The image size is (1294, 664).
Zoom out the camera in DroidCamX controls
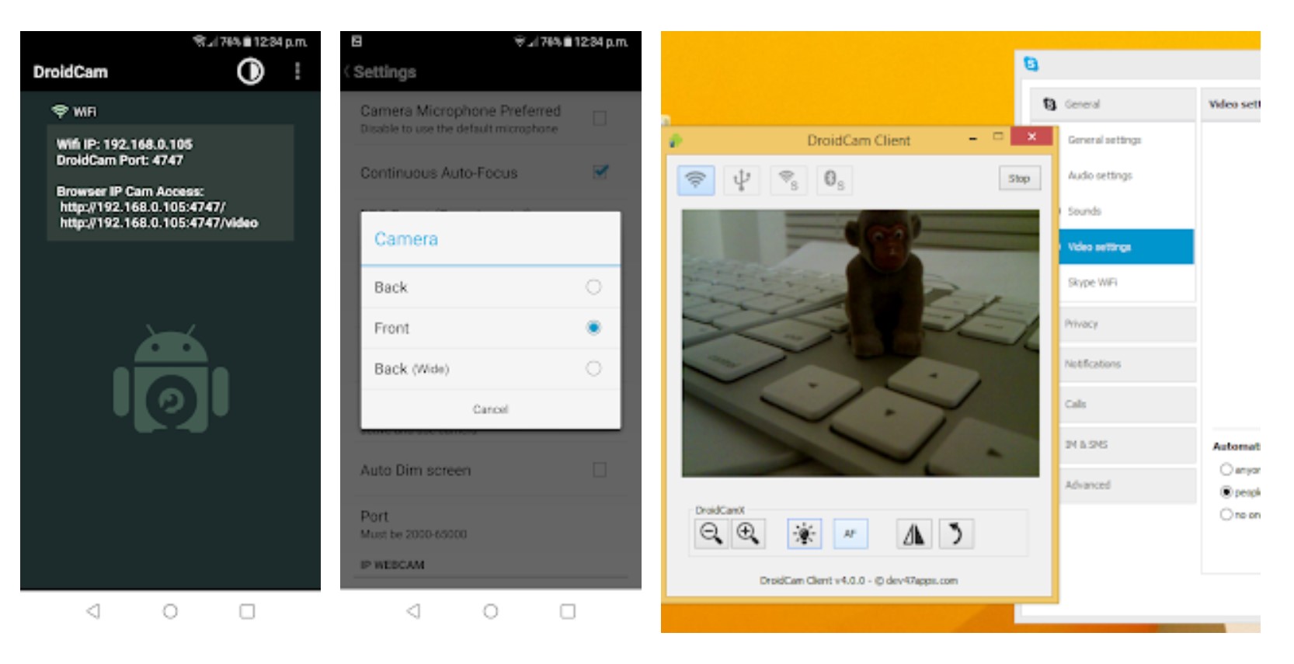pos(711,534)
